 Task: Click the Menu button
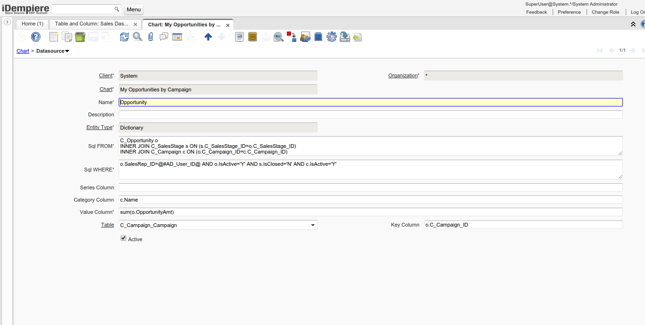pos(133,9)
